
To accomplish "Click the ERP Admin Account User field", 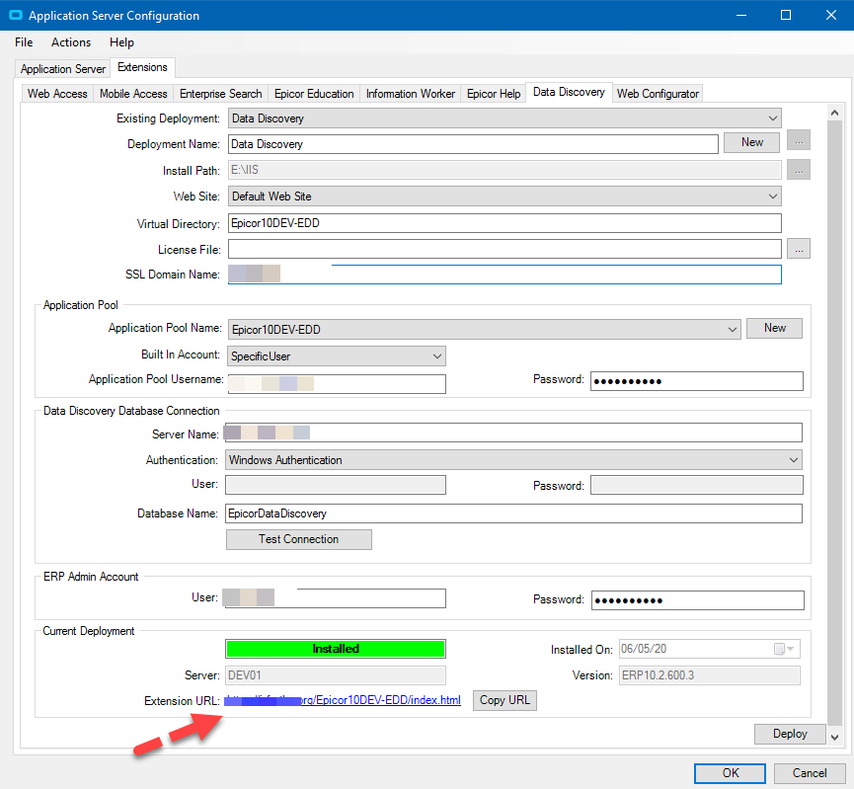I will point(335,597).
